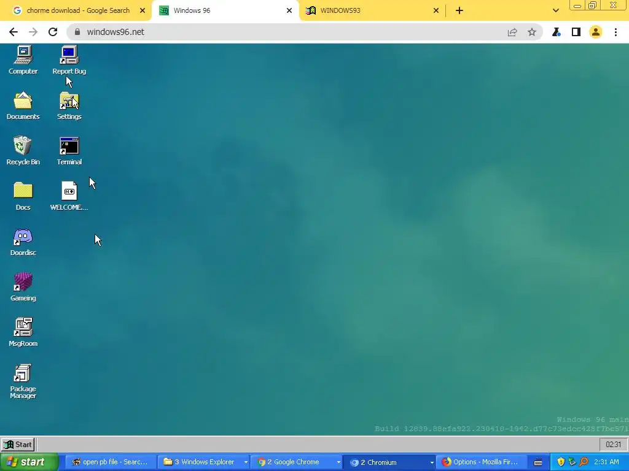Close the WINDOWS93 tab
Viewport: 629px width, 471px height.
pyautogui.click(x=436, y=10)
